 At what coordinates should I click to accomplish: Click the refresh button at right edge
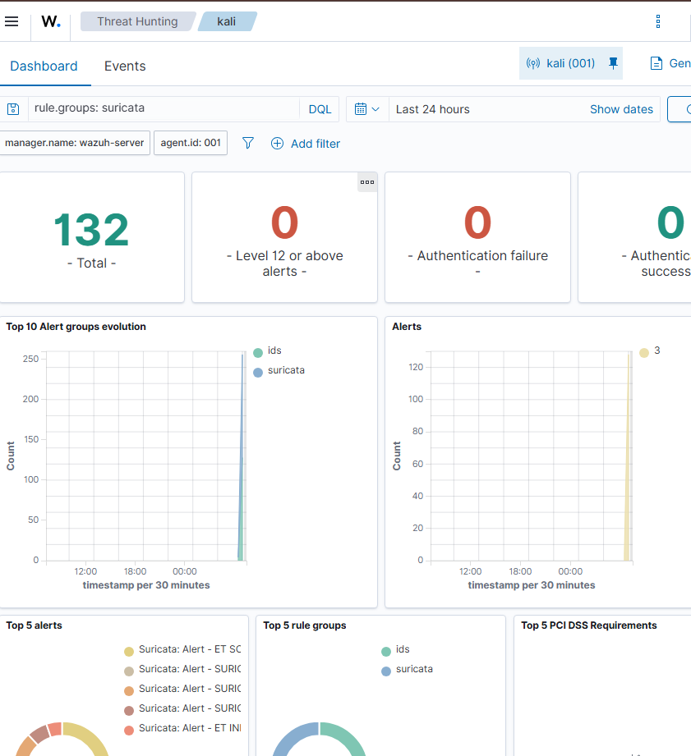pos(680,109)
